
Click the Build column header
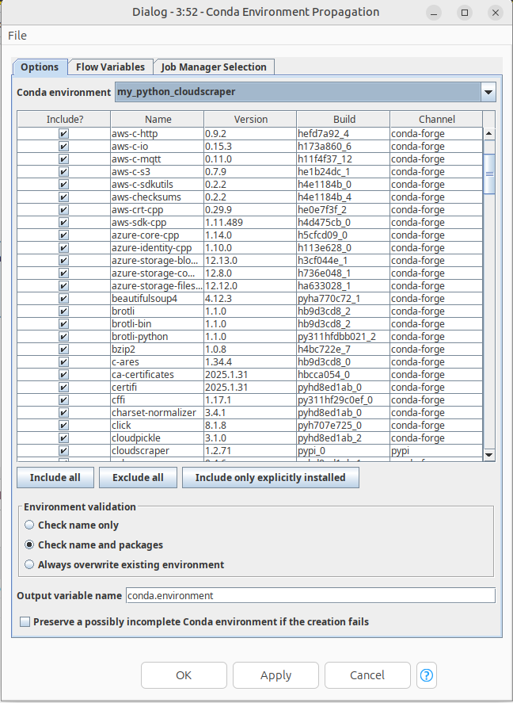pos(344,119)
